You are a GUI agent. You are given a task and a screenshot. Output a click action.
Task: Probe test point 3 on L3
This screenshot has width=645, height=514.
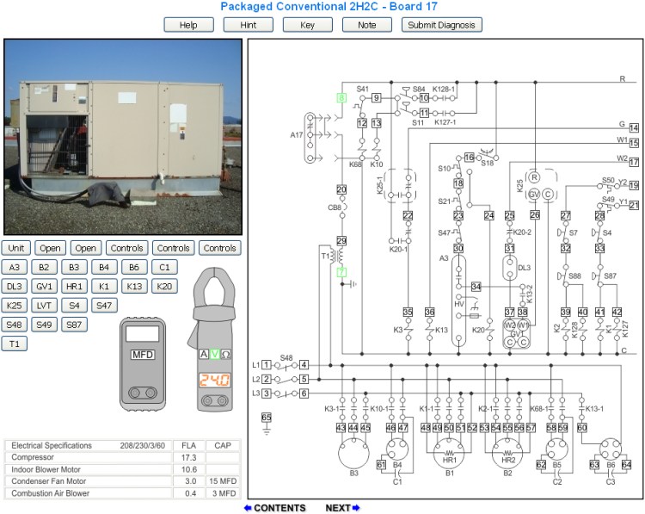tap(267, 393)
